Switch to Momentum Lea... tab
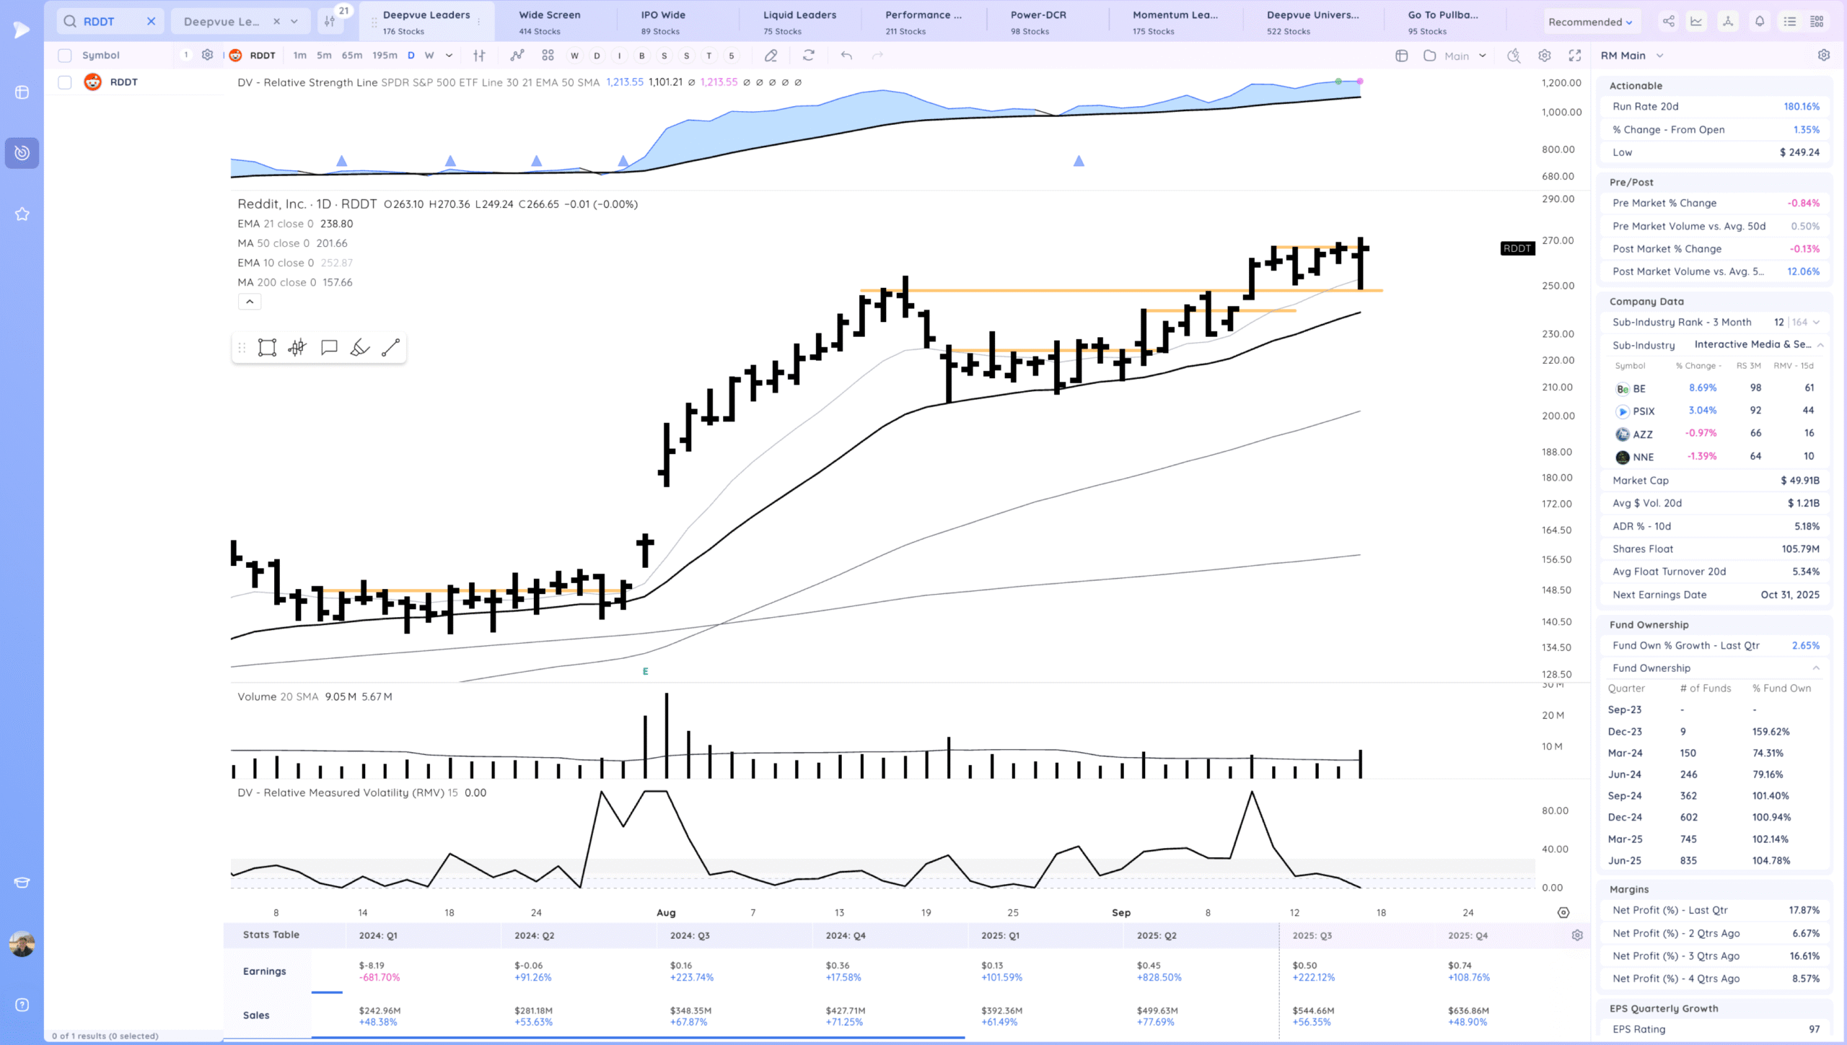The image size is (1847, 1045). (x=1175, y=22)
